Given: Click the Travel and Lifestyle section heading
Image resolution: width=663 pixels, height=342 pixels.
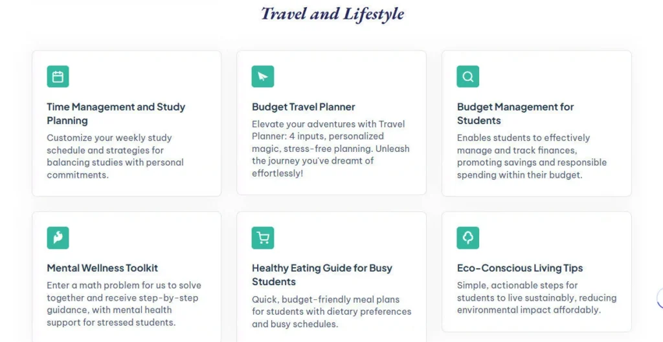Looking at the screenshot, I should (332, 14).
